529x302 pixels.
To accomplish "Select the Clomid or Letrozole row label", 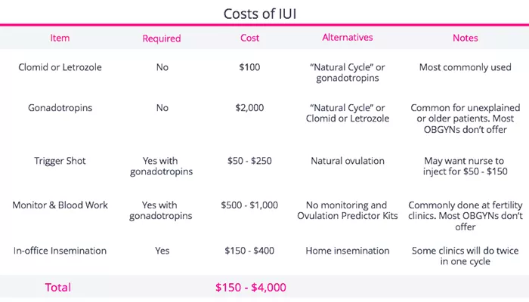I will [x=60, y=67].
